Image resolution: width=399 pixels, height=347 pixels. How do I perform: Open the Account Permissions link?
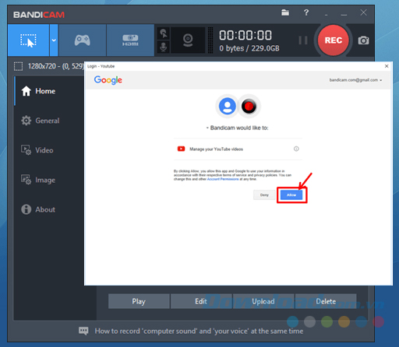pyautogui.click(x=223, y=179)
